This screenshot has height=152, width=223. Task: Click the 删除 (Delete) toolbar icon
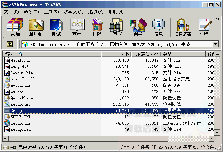pyautogui.click(x=97, y=27)
